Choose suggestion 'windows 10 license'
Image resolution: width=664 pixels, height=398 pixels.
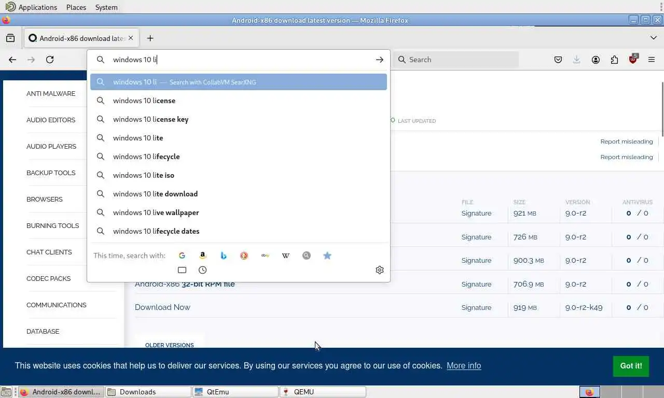pos(239,101)
